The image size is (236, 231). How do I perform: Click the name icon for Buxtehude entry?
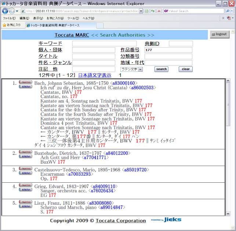click(26, 152)
